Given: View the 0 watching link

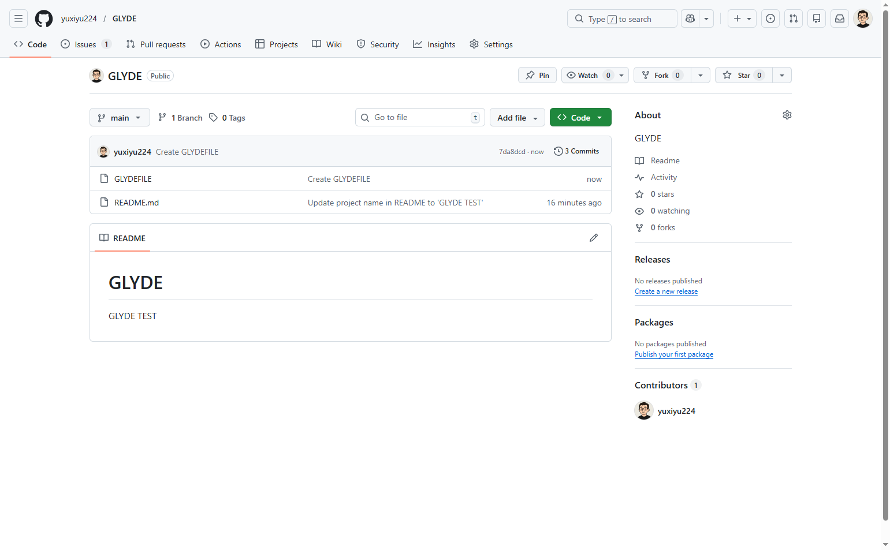Looking at the screenshot, I should pos(662,211).
